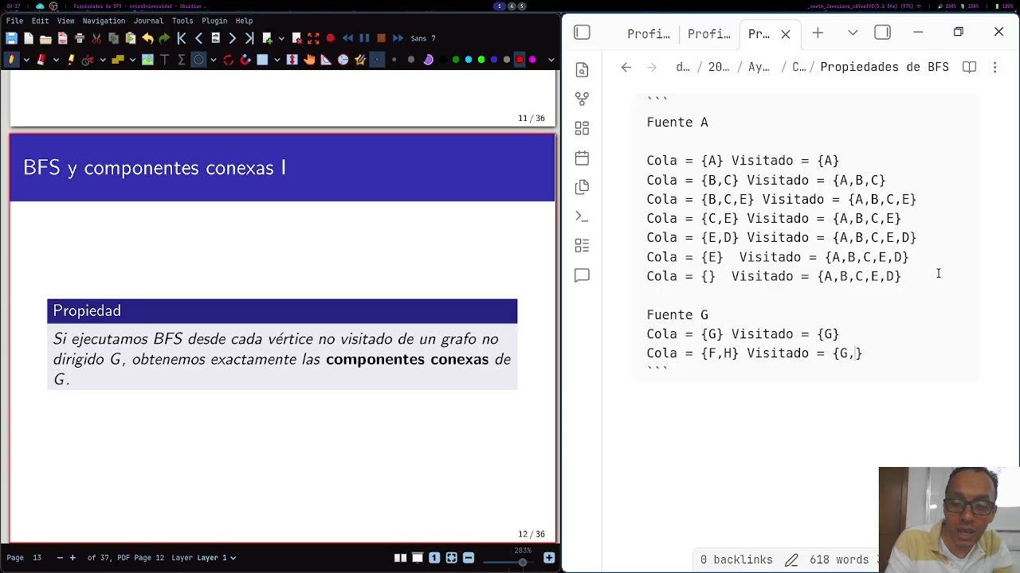The image size is (1020, 573).
Task: Pick the magenta color swatch
Action: click(532, 60)
